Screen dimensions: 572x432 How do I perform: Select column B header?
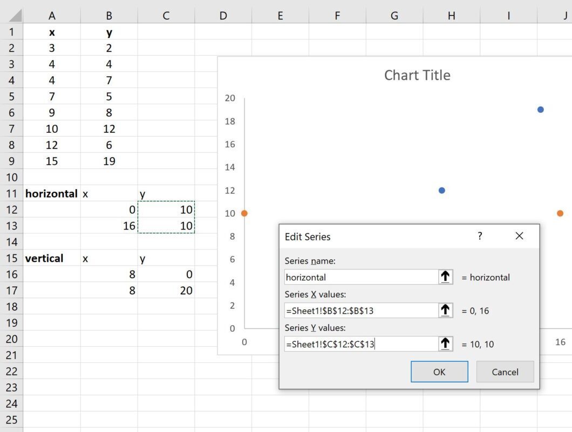pos(109,16)
